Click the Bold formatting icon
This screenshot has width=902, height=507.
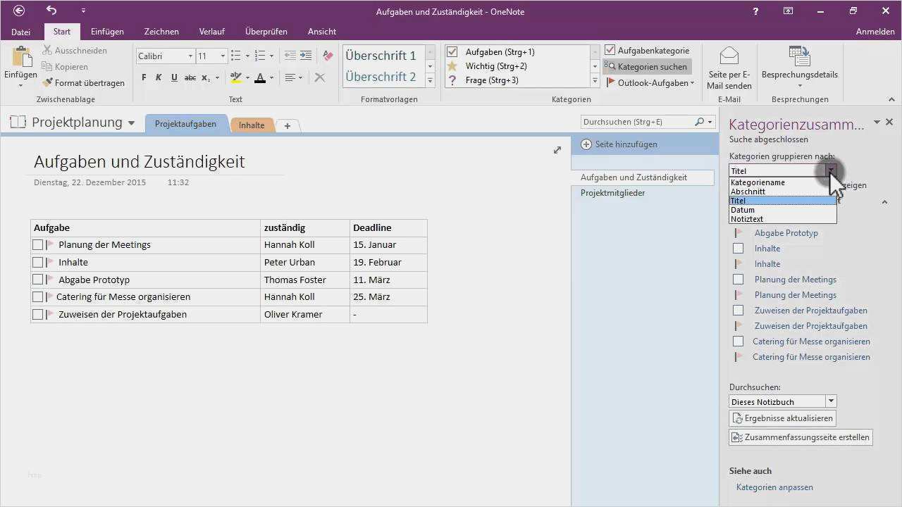coord(144,77)
